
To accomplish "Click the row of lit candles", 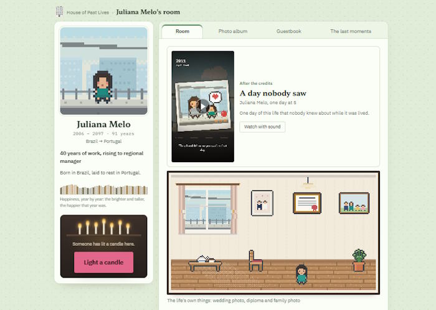I will point(104,226).
